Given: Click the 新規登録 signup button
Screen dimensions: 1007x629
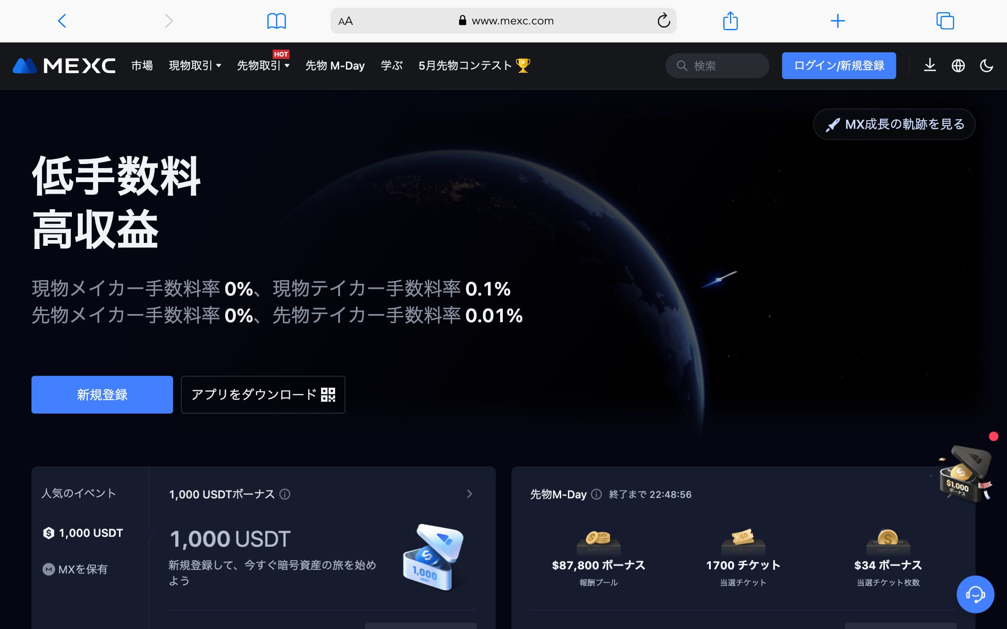Looking at the screenshot, I should click(x=102, y=394).
